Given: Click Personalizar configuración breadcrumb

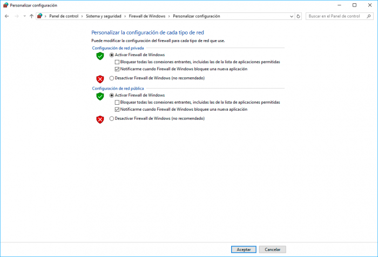Looking at the screenshot, I should tap(197, 16).
